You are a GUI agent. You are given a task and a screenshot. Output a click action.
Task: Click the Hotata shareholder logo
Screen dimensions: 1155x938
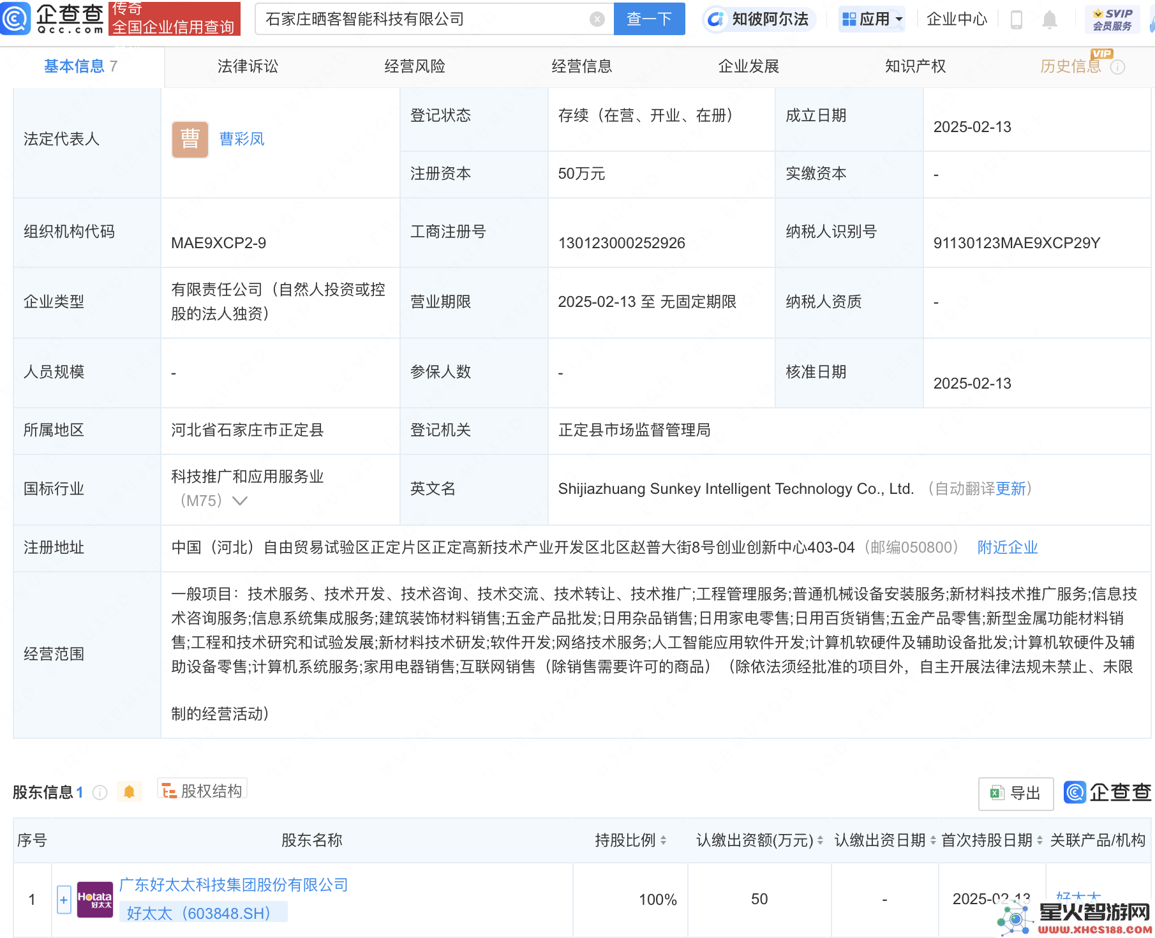[x=94, y=900]
